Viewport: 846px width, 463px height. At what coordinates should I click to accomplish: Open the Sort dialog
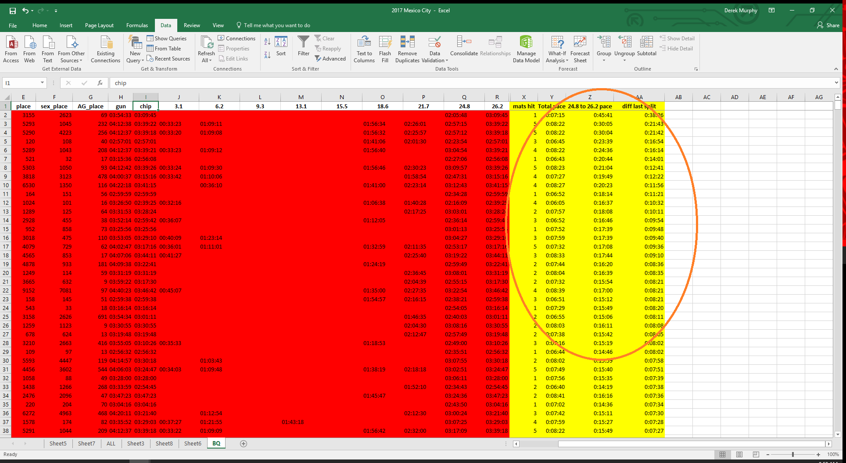(281, 46)
